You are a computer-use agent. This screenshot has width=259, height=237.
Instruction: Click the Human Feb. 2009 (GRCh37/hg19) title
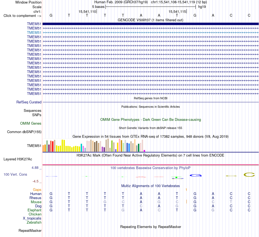[x=121, y=2]
